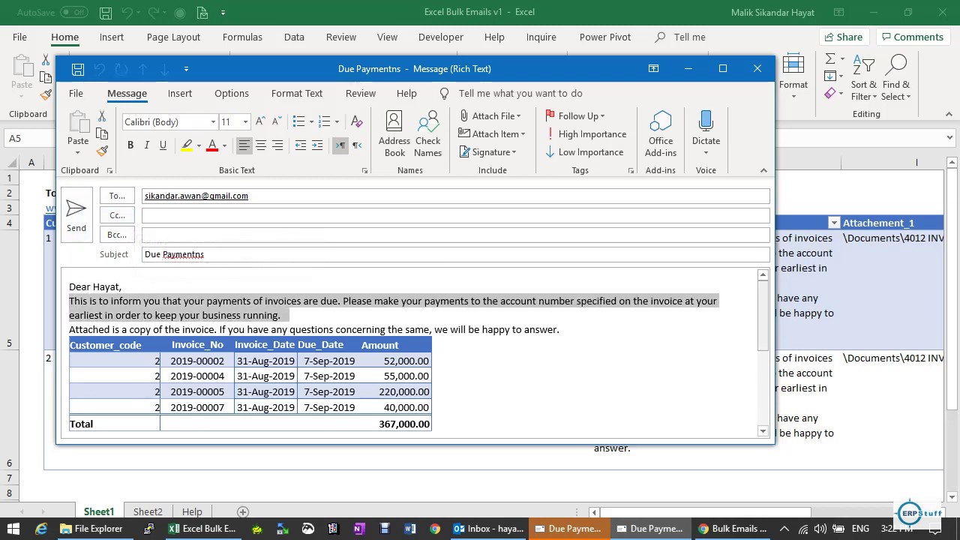Image resolution: width=960 pixels, height=540 pixels.
Task: Apply bullet list formatting
Action: click(298, 121)
